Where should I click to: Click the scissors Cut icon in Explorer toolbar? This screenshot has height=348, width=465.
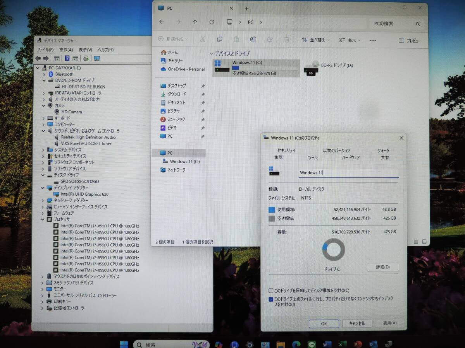click(203, 39)
